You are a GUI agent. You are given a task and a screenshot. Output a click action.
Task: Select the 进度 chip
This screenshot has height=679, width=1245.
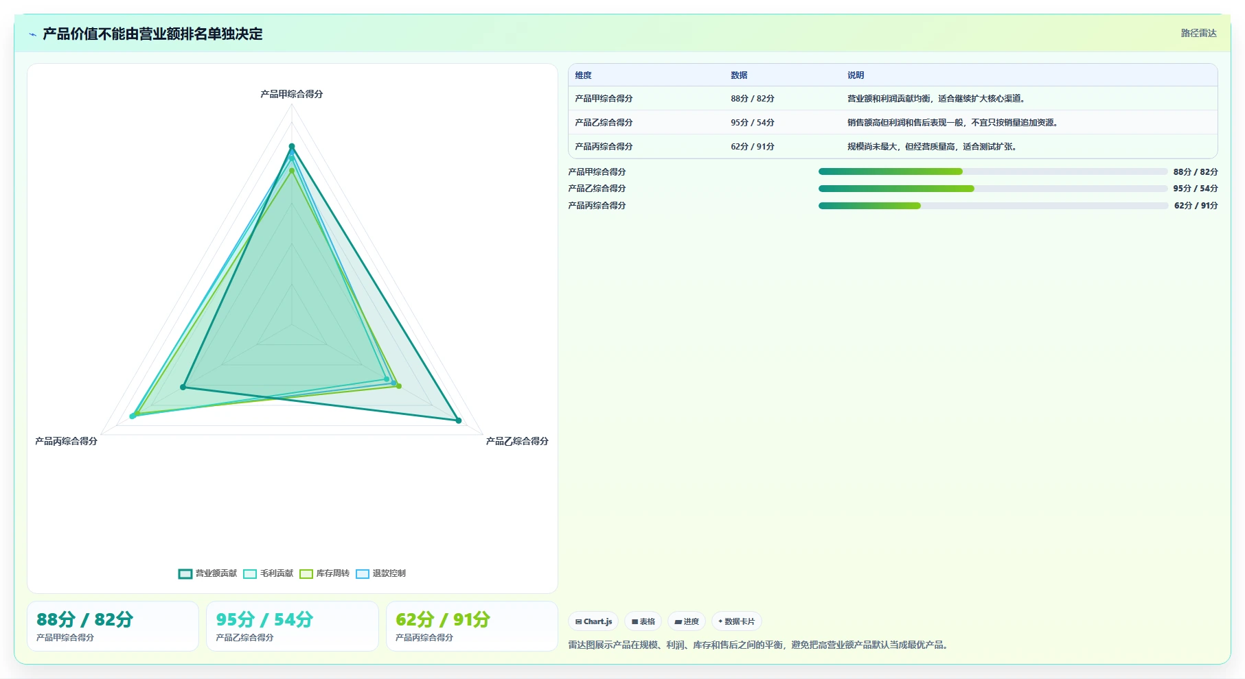(x=687, y=621)
